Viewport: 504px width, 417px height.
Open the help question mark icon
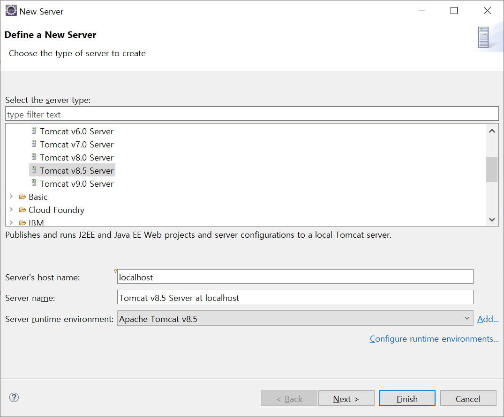pos(14,397)
